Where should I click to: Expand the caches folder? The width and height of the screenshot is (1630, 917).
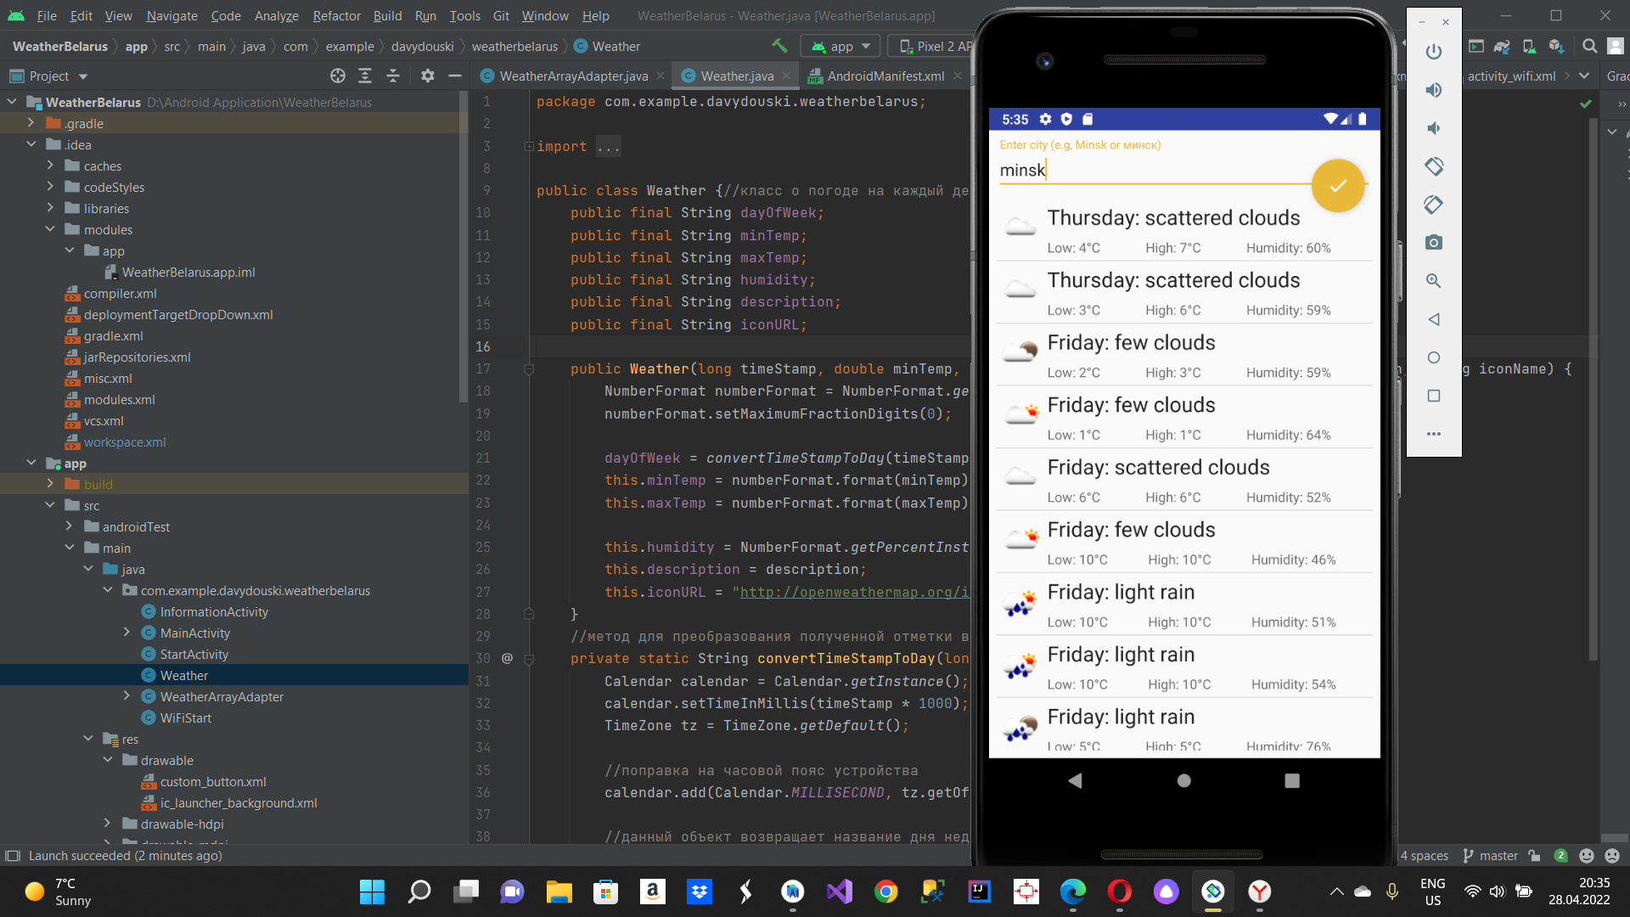[50, 166]
